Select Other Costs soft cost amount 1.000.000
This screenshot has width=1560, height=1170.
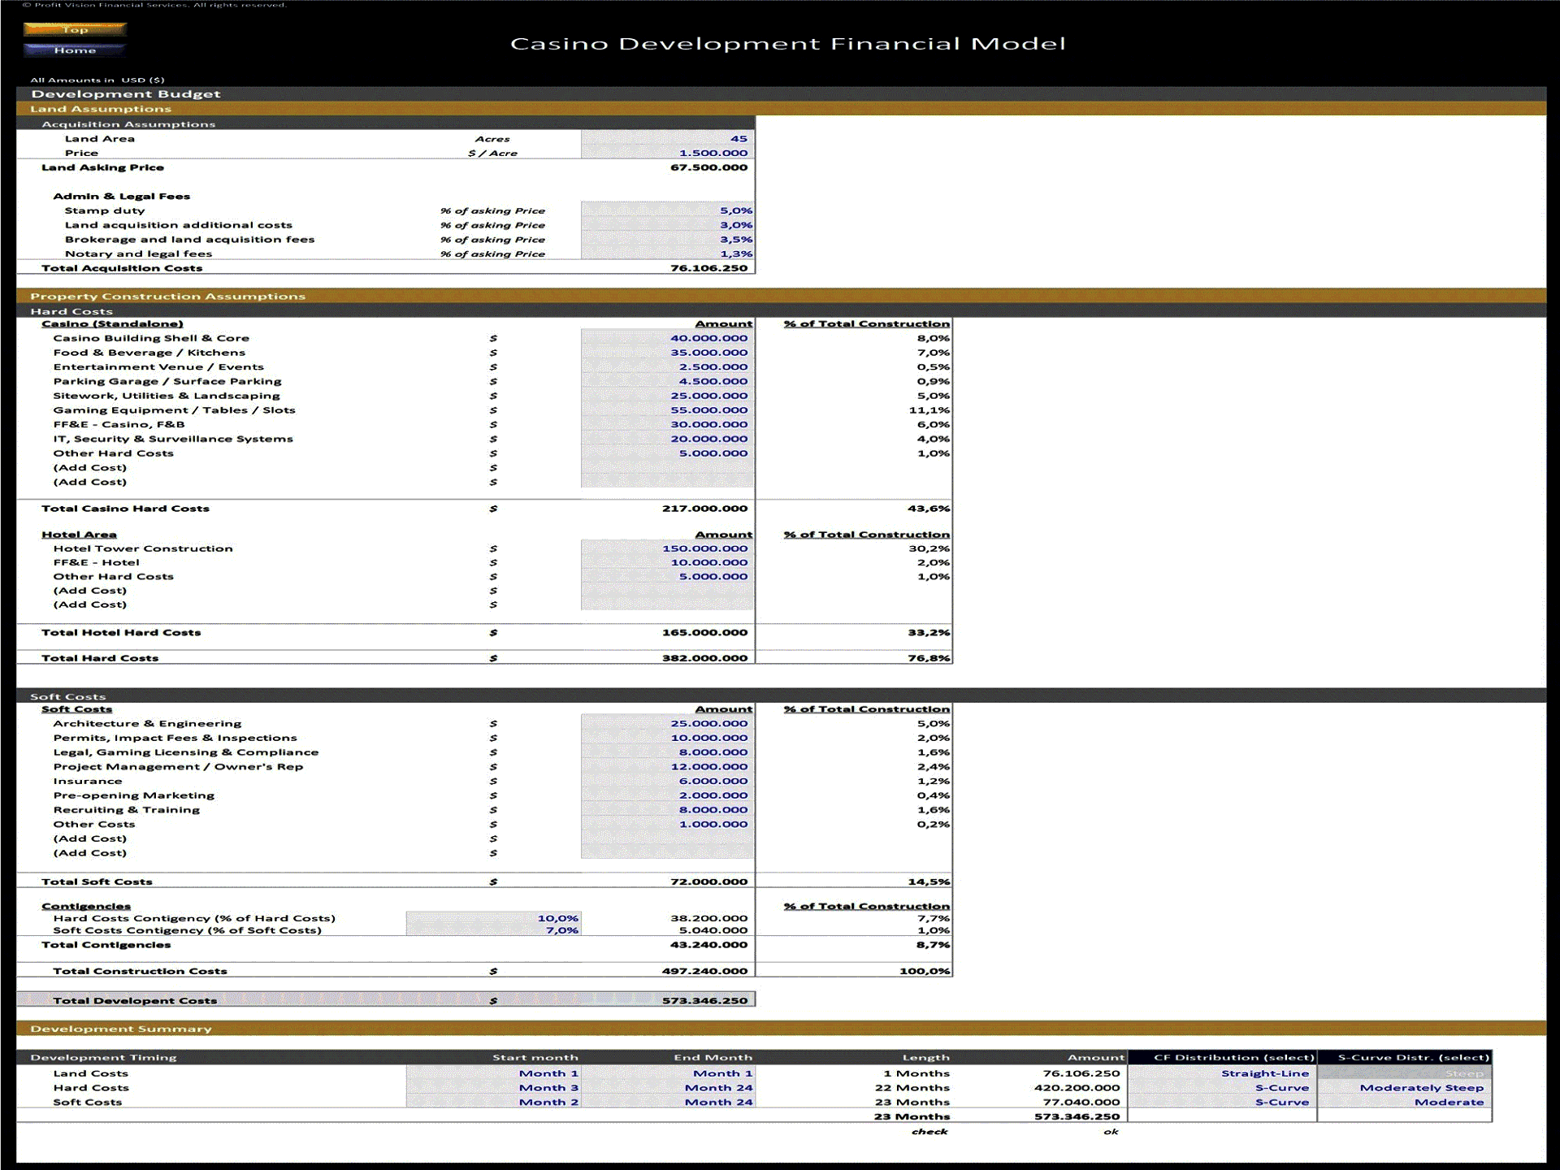coord(667,824)
